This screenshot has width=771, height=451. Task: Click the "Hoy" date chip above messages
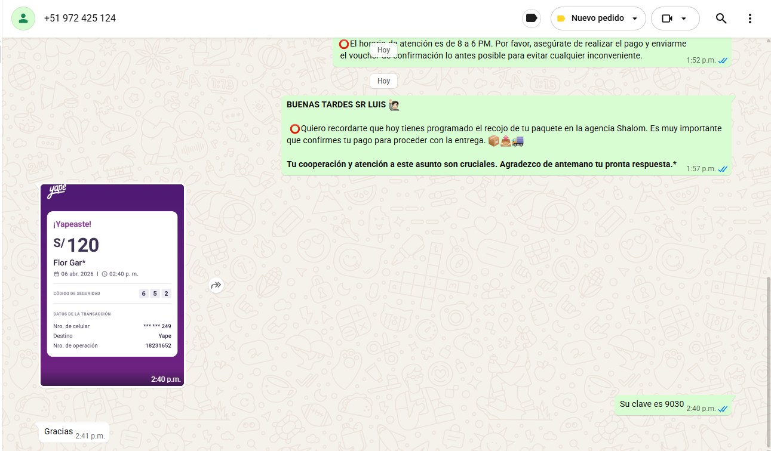(x=383, y=81)
